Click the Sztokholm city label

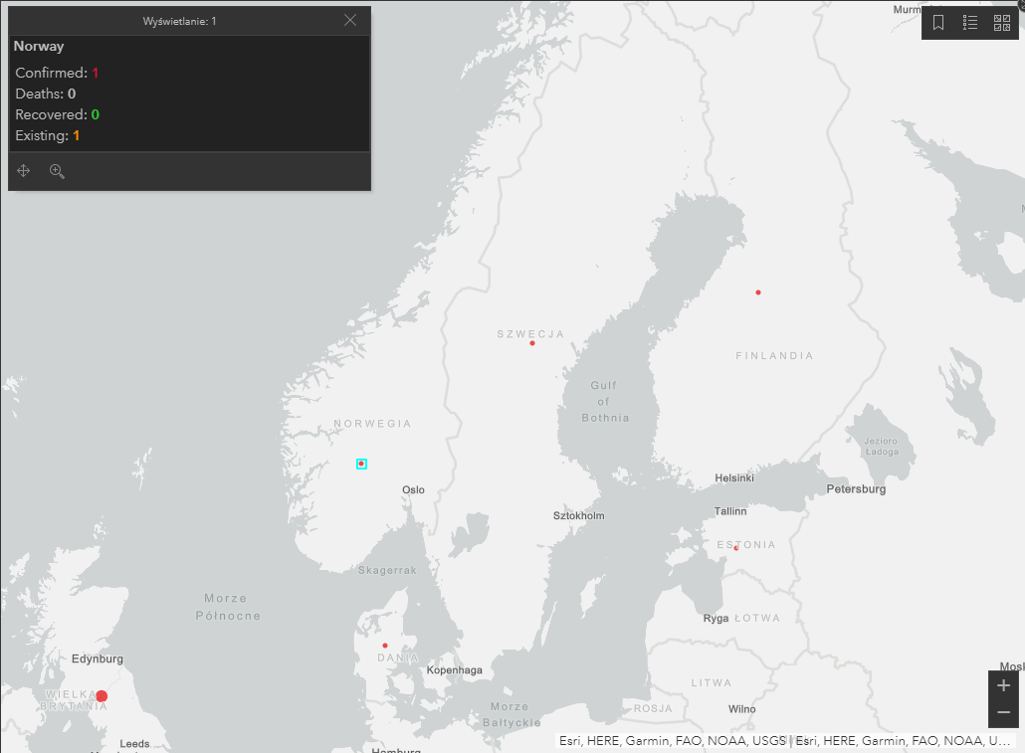[x=578, y=515]
